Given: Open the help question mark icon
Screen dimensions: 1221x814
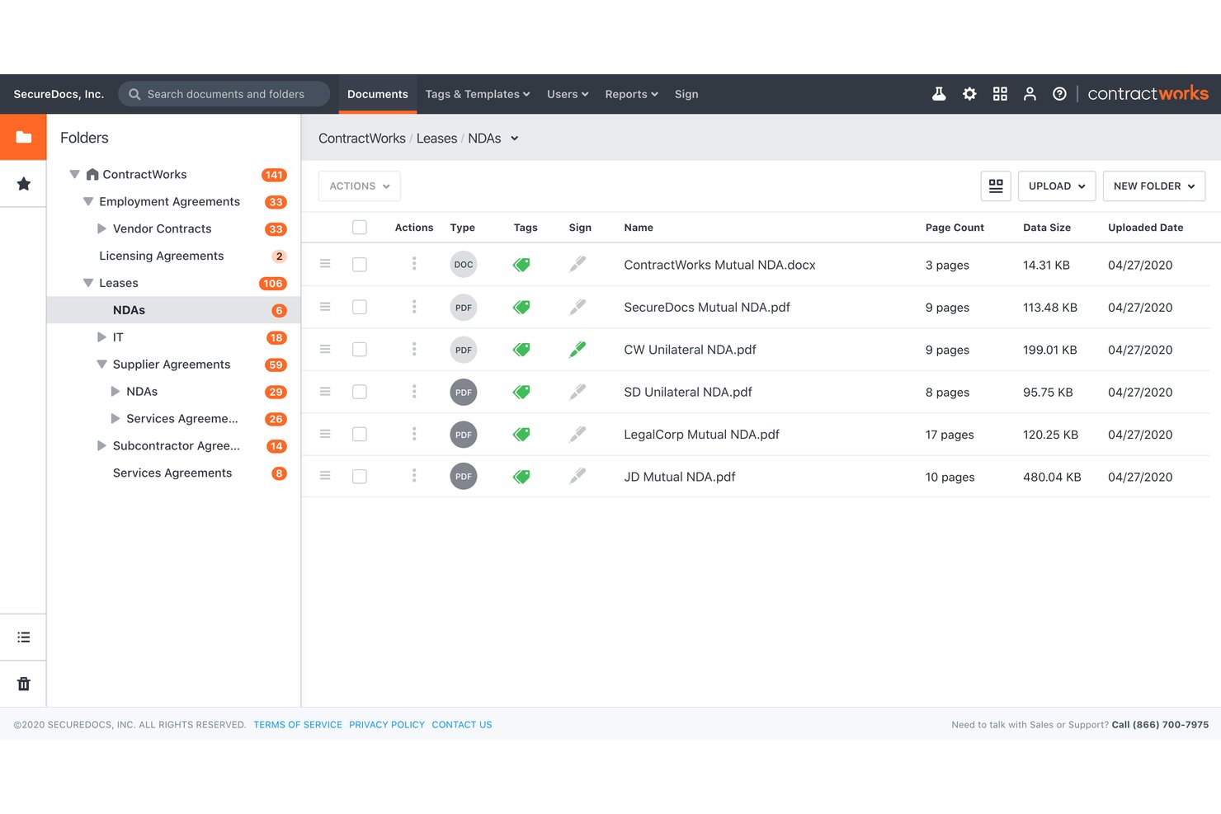Looking at the screenshot, I should 1059,94.
